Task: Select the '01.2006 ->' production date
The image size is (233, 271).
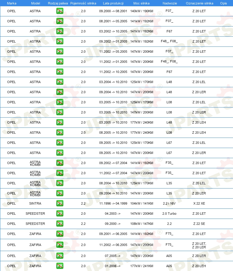Action: (x=113, y=266)
